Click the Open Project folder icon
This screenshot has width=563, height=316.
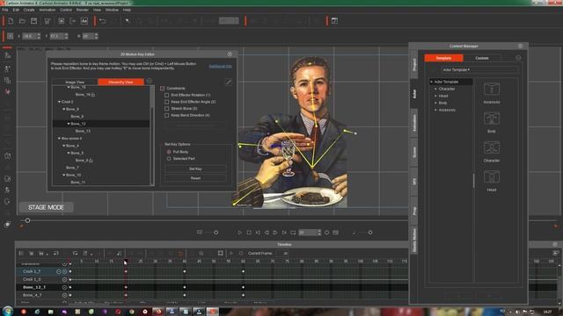coord(22,21)
